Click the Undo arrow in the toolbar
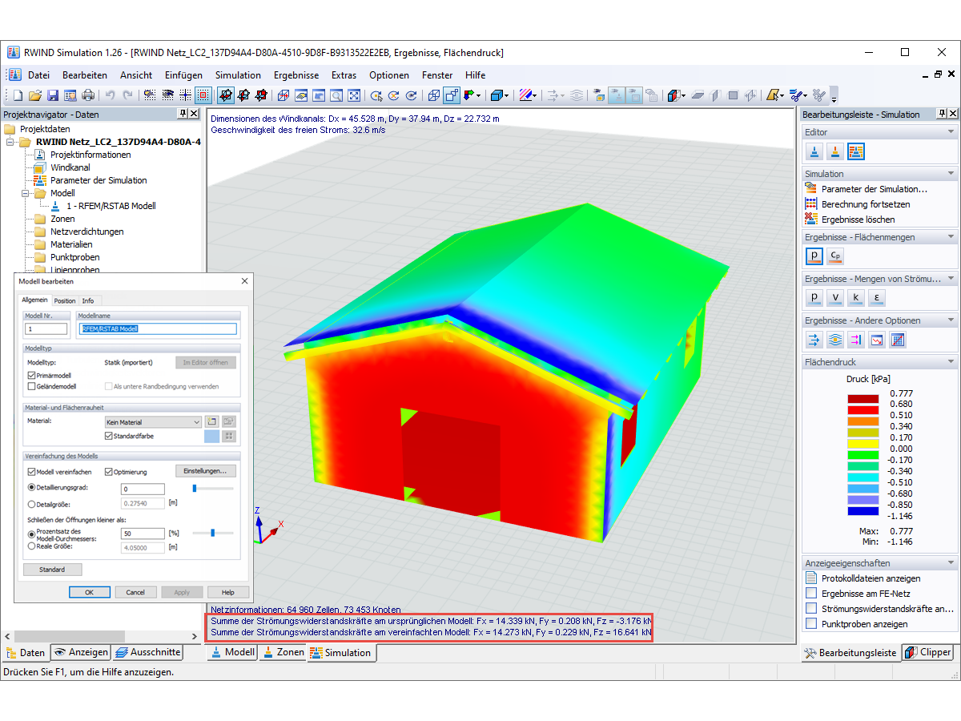This screenshot has height=721, width=961. [111, 95]
